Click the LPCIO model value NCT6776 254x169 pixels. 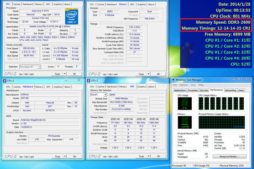click(50, 111)
